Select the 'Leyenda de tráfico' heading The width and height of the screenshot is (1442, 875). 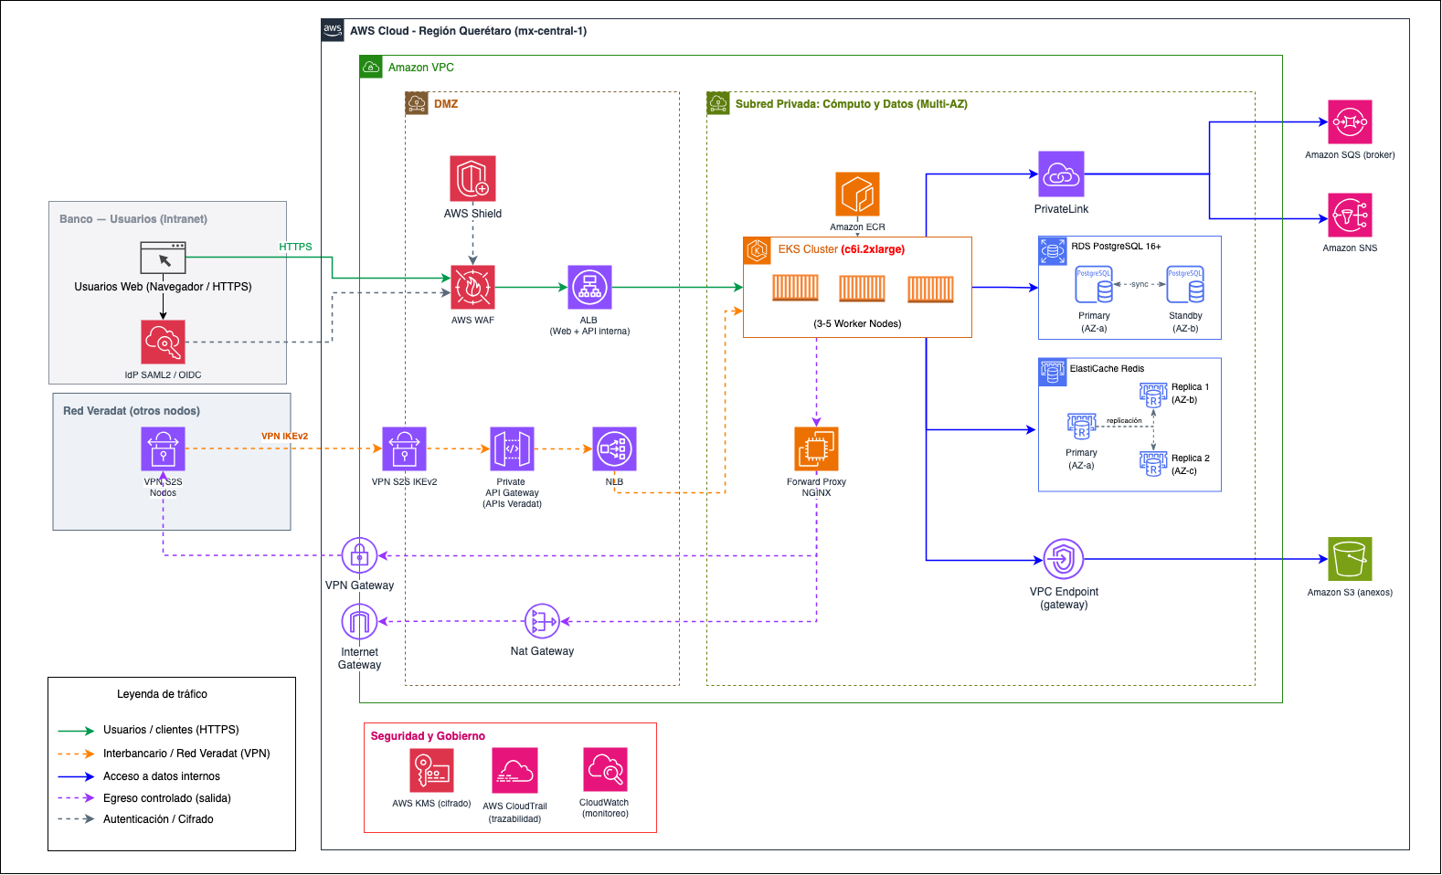coord(162,694)
